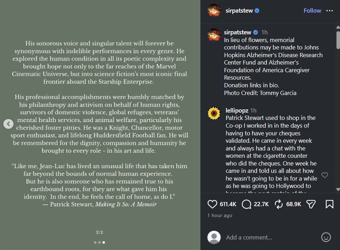View likes by clicking 611.4K count
340x250 pixels.
(x=228, y=204)
